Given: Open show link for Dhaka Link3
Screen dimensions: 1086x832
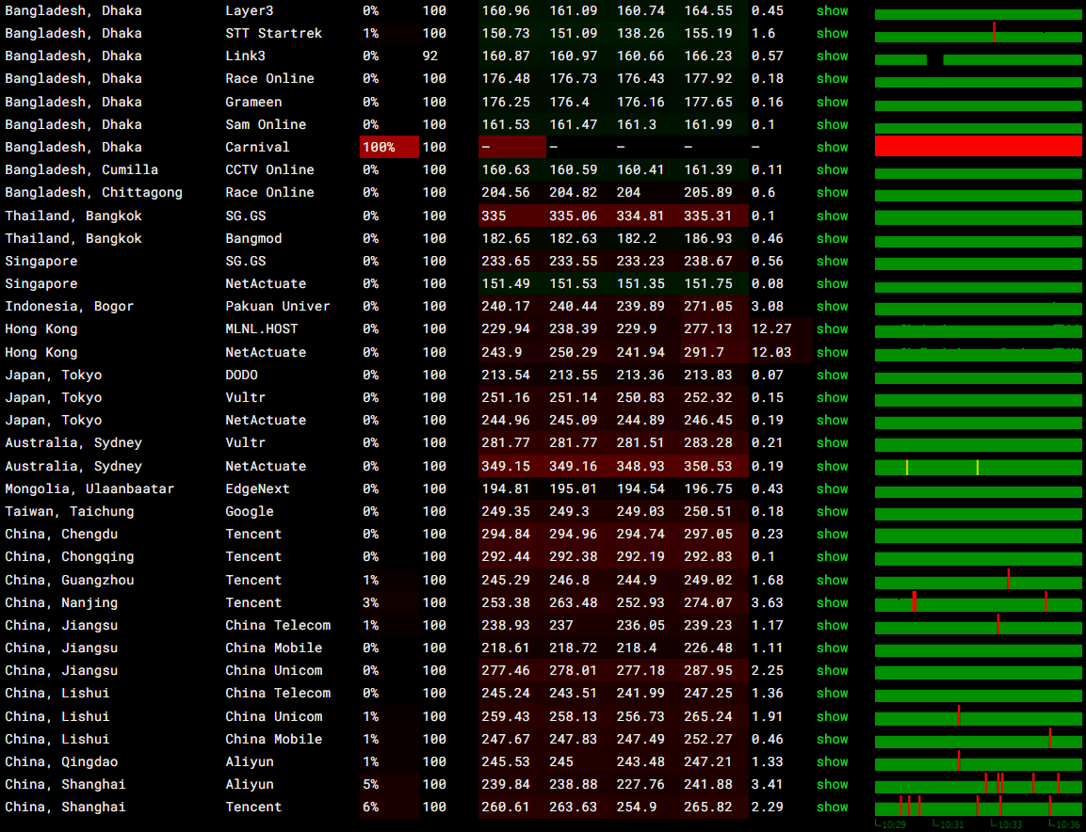Looking at the screenshot, I should coord(832,56).
